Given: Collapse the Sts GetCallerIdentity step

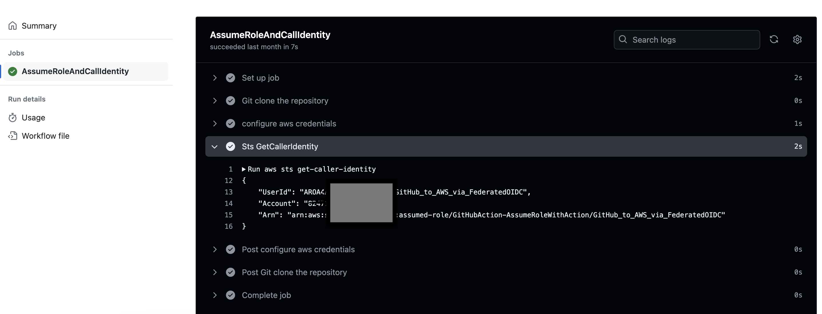Looking at the screenshot, I should [215, 146].
